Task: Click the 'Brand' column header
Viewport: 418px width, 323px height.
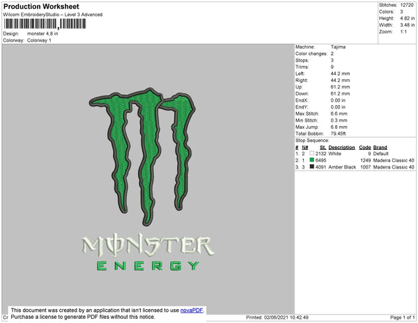Action: point(380,148)
